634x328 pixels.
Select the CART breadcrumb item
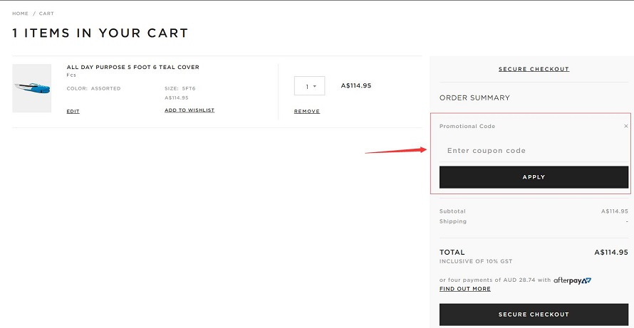(46, 14)
